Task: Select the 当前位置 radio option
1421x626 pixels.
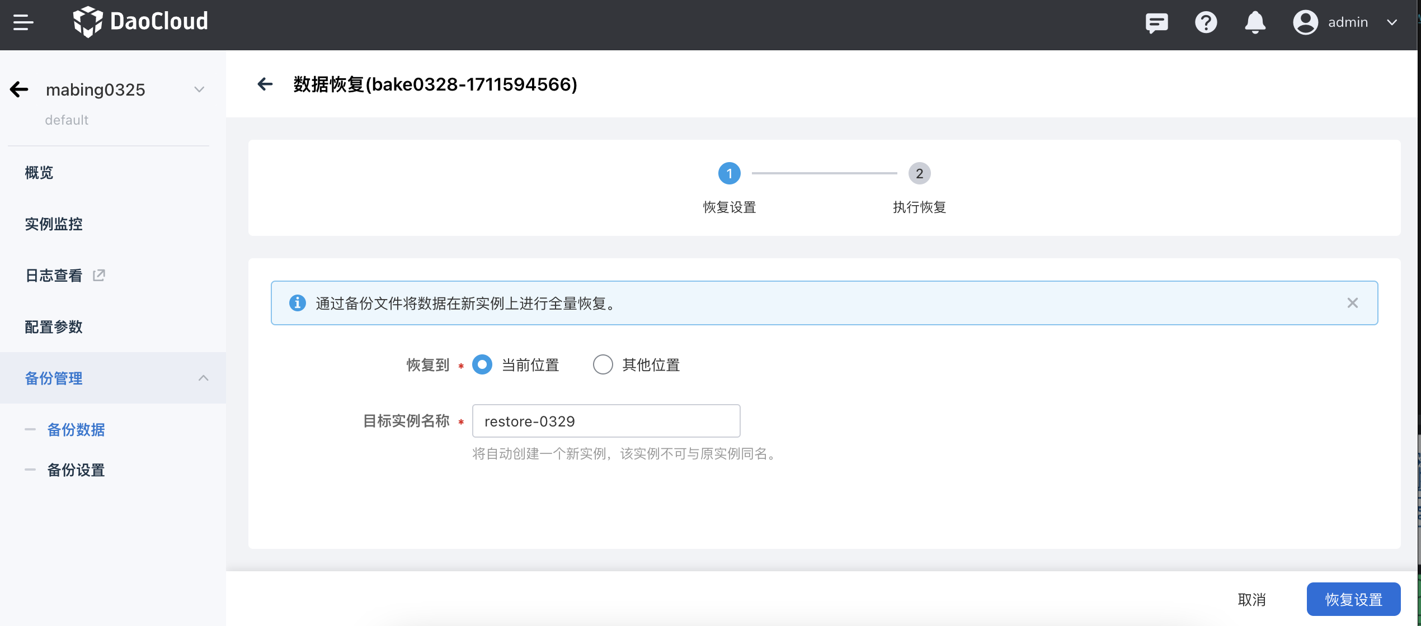Action: pyautogui.click(x=482, y=364)
